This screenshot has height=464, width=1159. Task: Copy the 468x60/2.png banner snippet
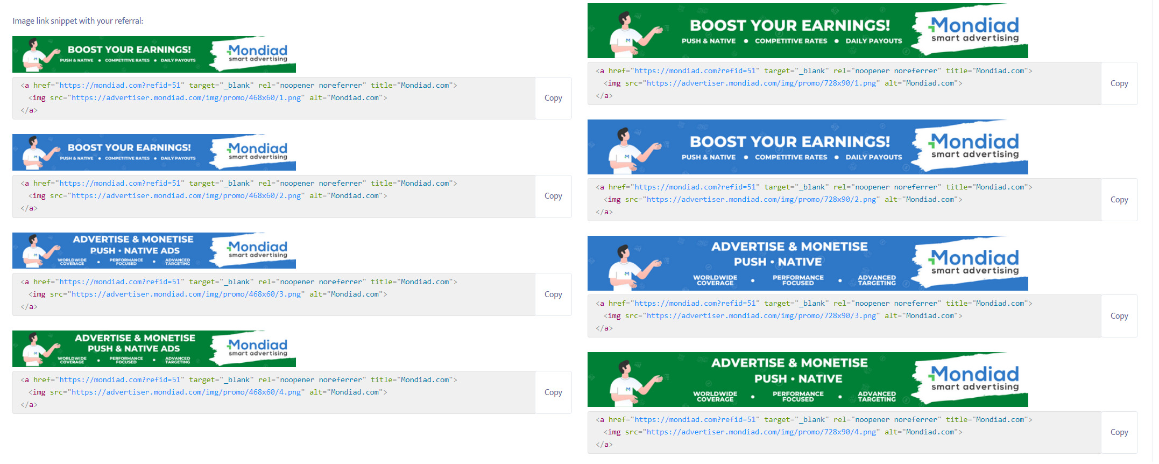coord(553,196)
